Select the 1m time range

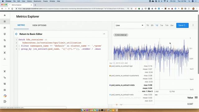pyautogui.click(x=167, y=25)
